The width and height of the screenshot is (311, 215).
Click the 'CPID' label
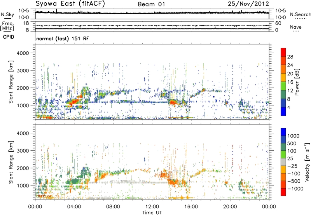point(9,37)
